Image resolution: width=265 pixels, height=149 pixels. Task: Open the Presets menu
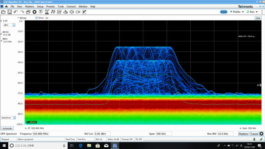50,6
